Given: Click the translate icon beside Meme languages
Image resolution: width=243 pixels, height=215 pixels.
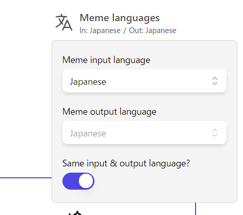Looking at the screenshot, I should tap(64, 22).
